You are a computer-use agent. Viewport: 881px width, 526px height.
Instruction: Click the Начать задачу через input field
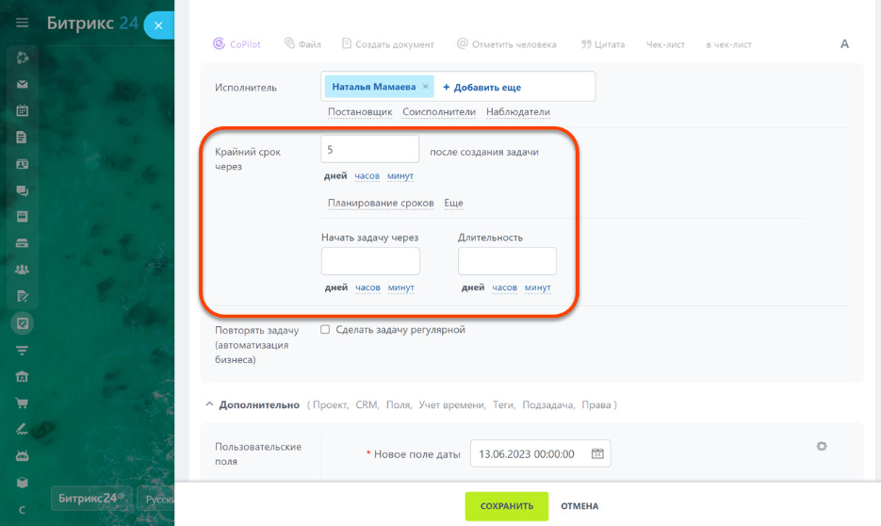click(x=370, y=261)
